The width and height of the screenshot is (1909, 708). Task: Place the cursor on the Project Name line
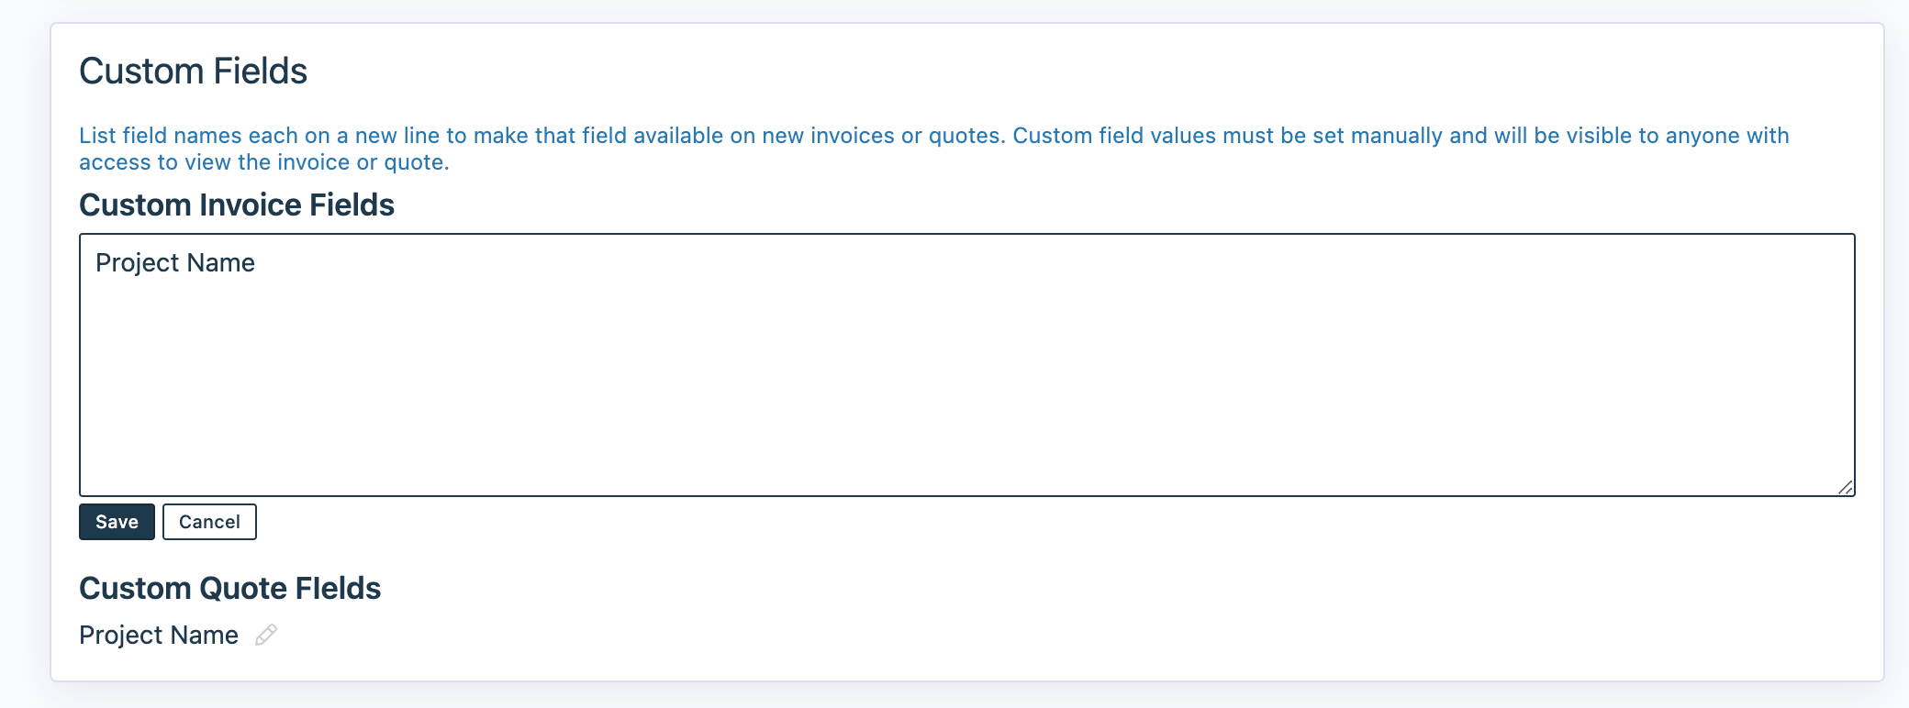click(x=173, y=263)
